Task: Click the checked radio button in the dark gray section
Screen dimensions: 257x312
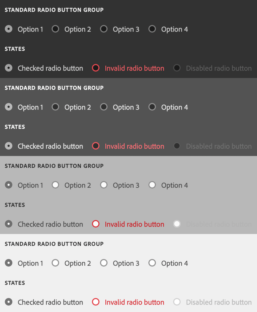Action: click(8, 146)
